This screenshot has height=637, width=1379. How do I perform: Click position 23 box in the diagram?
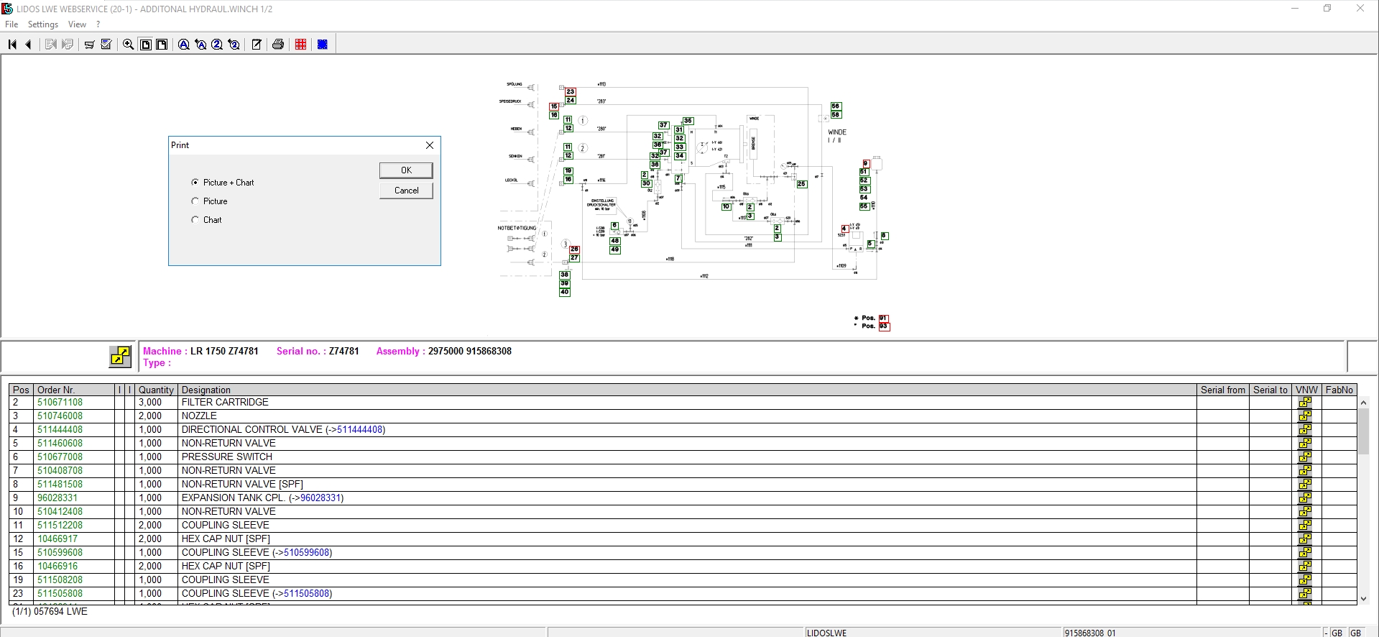pyautogui.click(x=570, y=91)
